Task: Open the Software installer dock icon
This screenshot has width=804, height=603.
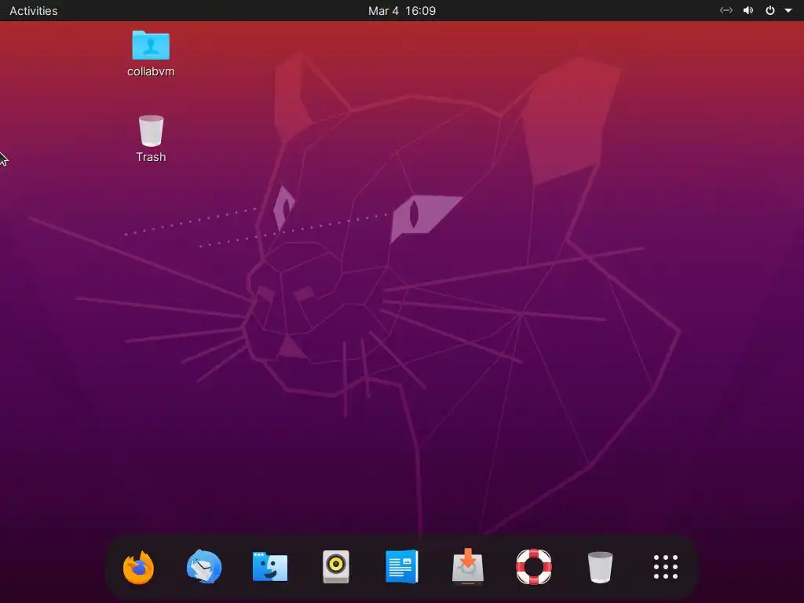Action: [468, 567]
